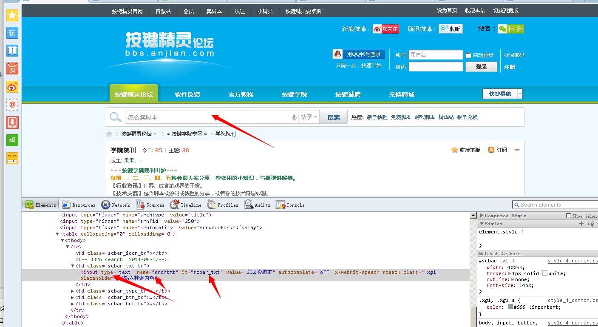The height and width of the screenshot is (327, 598).
Task: Click the 新手教程 hot search link
Action: tap(377, 117)
